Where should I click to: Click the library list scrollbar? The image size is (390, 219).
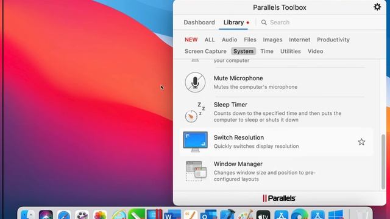383,162
